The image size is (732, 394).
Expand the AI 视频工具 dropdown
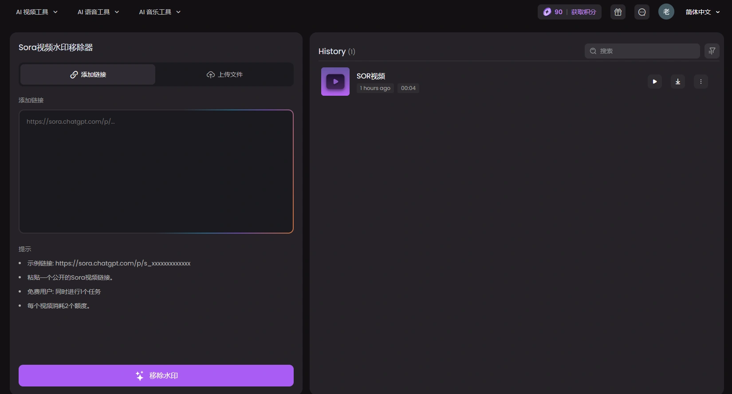pos(37,12)
